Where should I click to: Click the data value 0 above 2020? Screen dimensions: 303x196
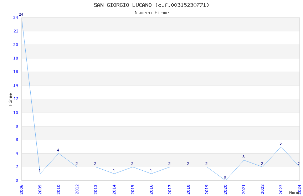(x=225, y=177)
